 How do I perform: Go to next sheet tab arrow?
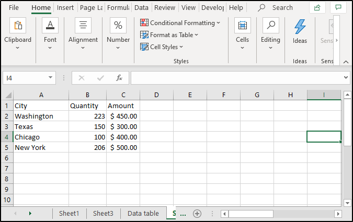pos(30,214)
